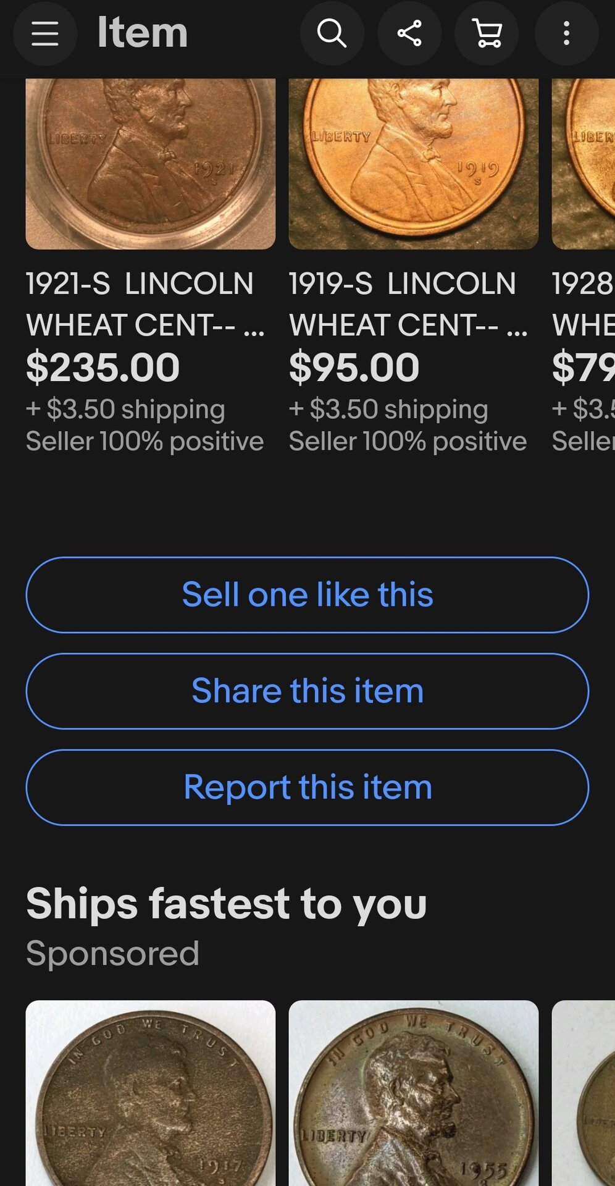Tap the $235.00 price listing

point(103,367)
